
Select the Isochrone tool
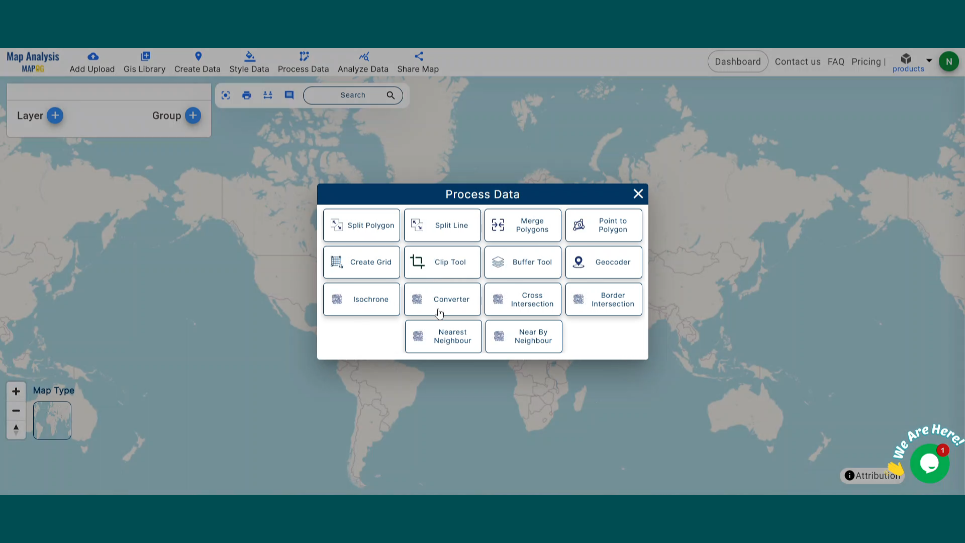(x=361, y=299)
